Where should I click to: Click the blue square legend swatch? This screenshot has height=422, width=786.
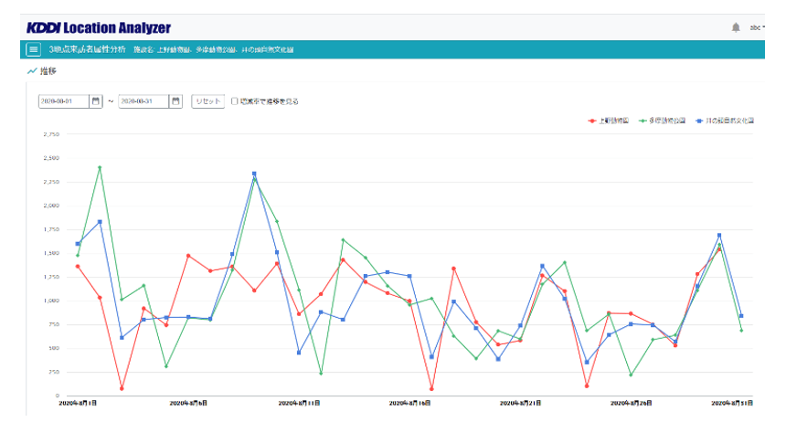pyautogui.click(x=697, y=121)
